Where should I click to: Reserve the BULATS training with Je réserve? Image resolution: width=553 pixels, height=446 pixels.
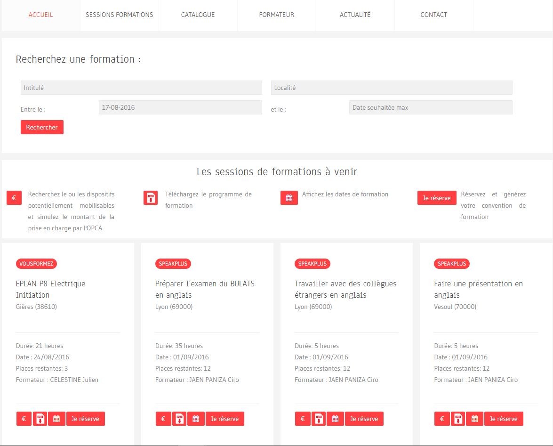point(224,419)
